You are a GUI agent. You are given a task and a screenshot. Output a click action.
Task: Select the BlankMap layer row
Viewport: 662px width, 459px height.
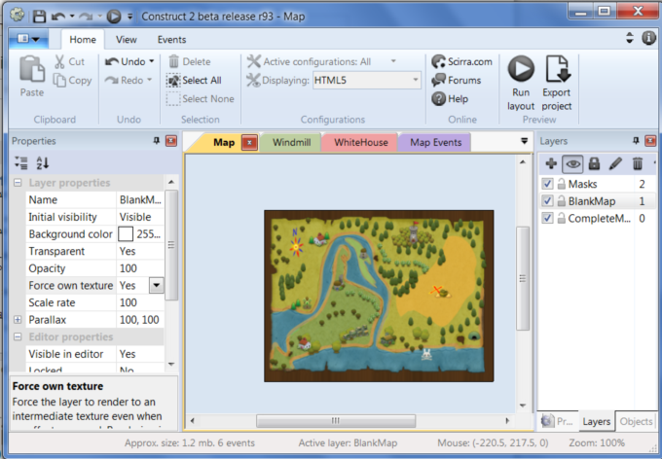(x=598, y=201)
